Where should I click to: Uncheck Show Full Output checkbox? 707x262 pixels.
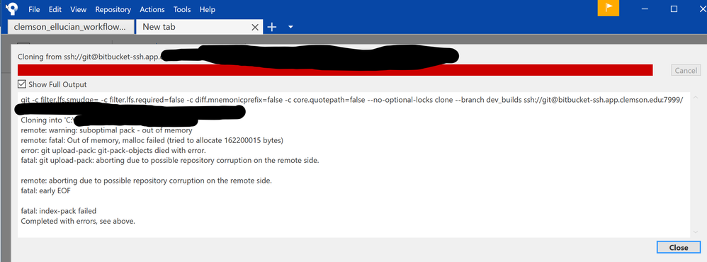(22, 84)
